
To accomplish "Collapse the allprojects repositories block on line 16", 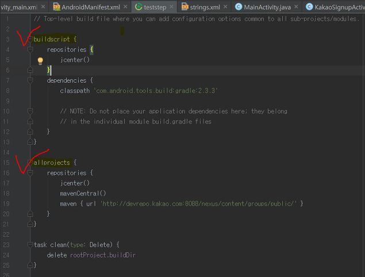I will [30, 172].
